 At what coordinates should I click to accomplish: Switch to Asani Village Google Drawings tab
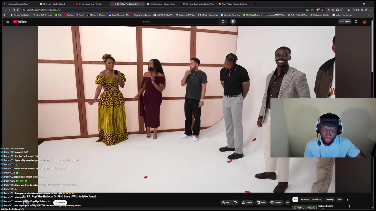click(x=234, y=4)
